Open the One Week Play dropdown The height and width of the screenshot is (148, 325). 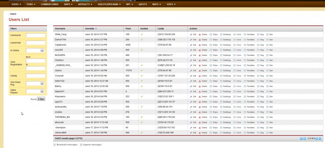click(42, 84)
